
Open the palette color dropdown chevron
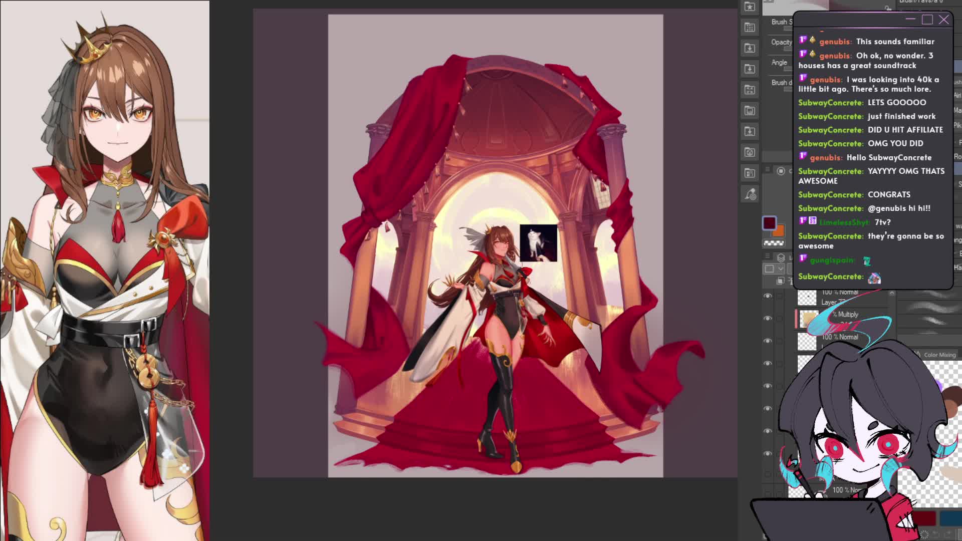tap(781, 269)
